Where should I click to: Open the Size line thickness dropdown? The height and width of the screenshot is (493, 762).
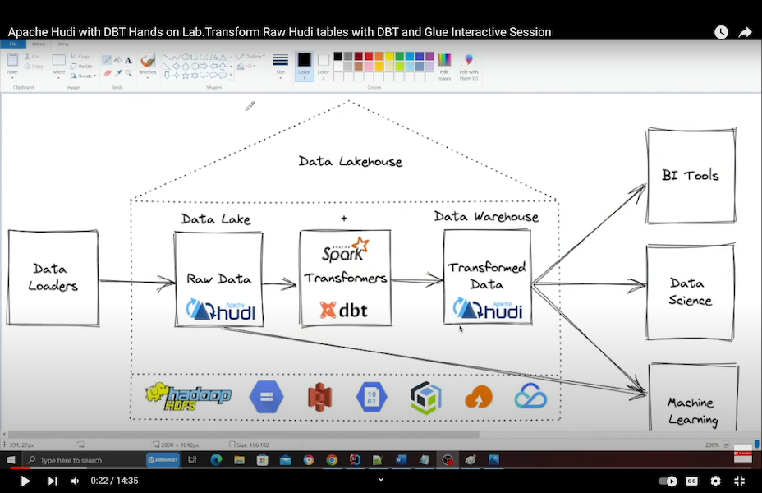click(x=281, y=65)
